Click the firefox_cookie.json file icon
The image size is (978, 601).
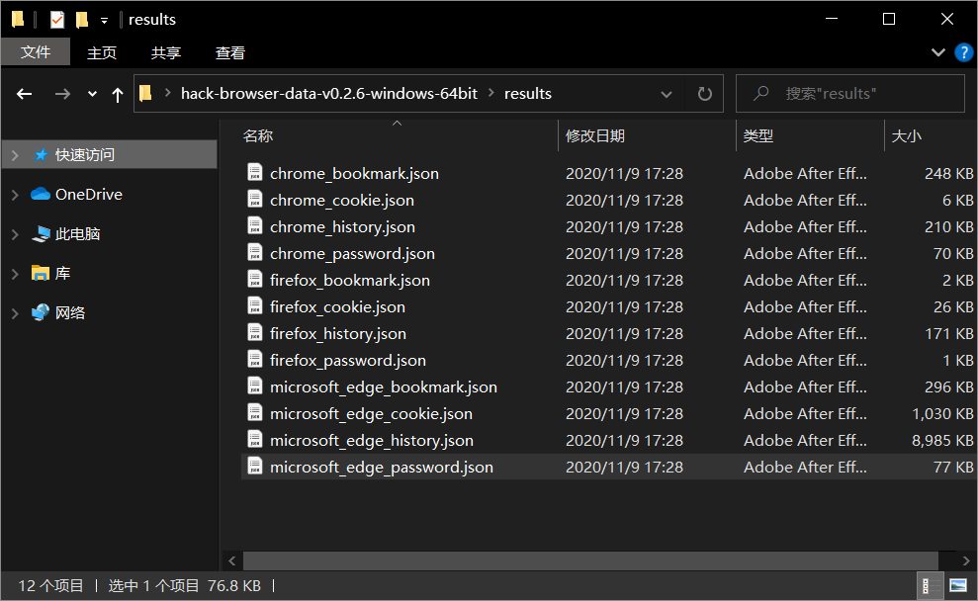(x=254, y=306)
